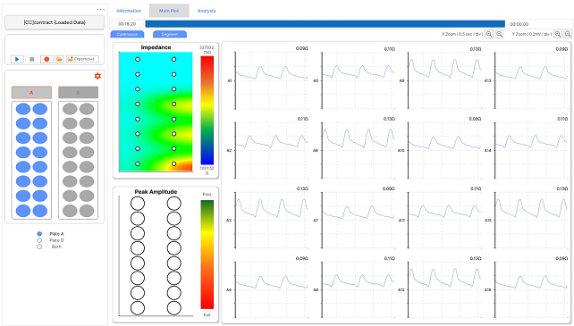574x326 pixels.
Task: Click the Peak Amplitude pass/fail color bar
Action: [x=207, y=255]
